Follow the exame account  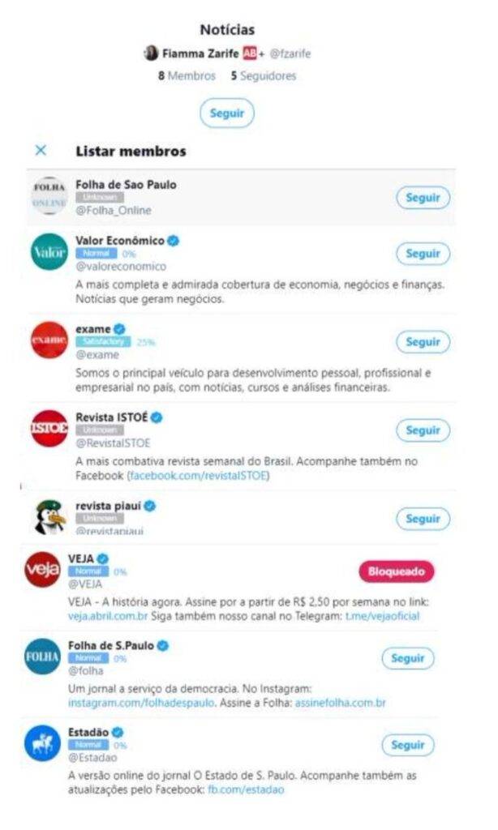423,342
